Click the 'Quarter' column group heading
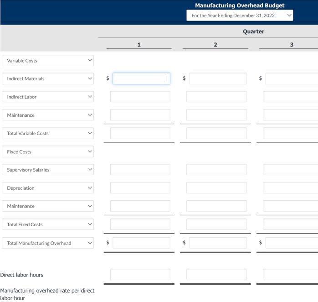This screenshot has width=318, height=302. point(253,31)
